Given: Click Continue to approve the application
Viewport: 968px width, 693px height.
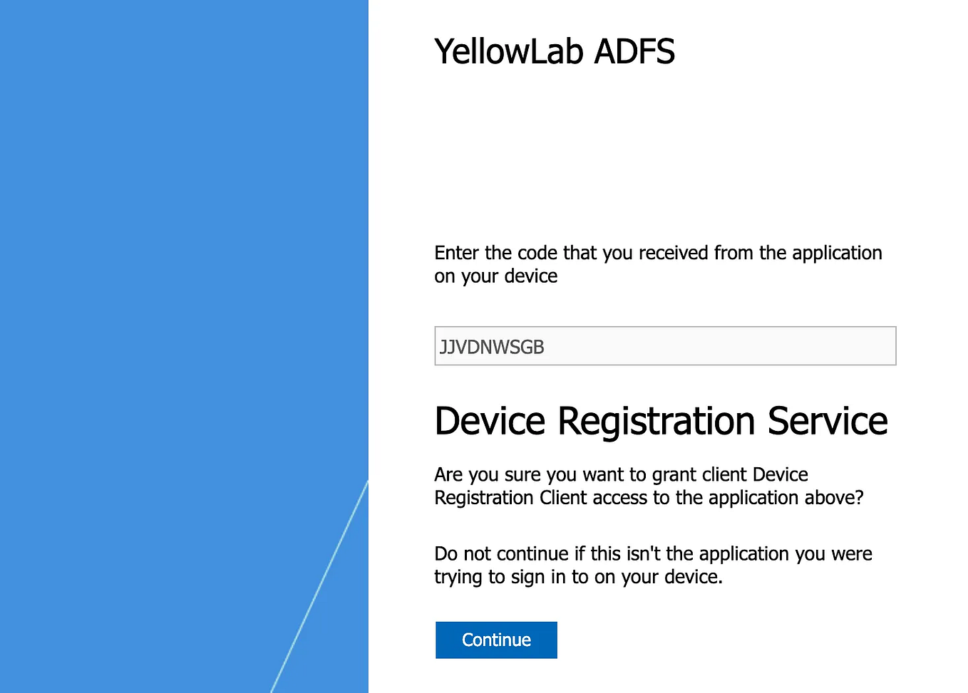Looking at the screenshot, I should [495, 640].
